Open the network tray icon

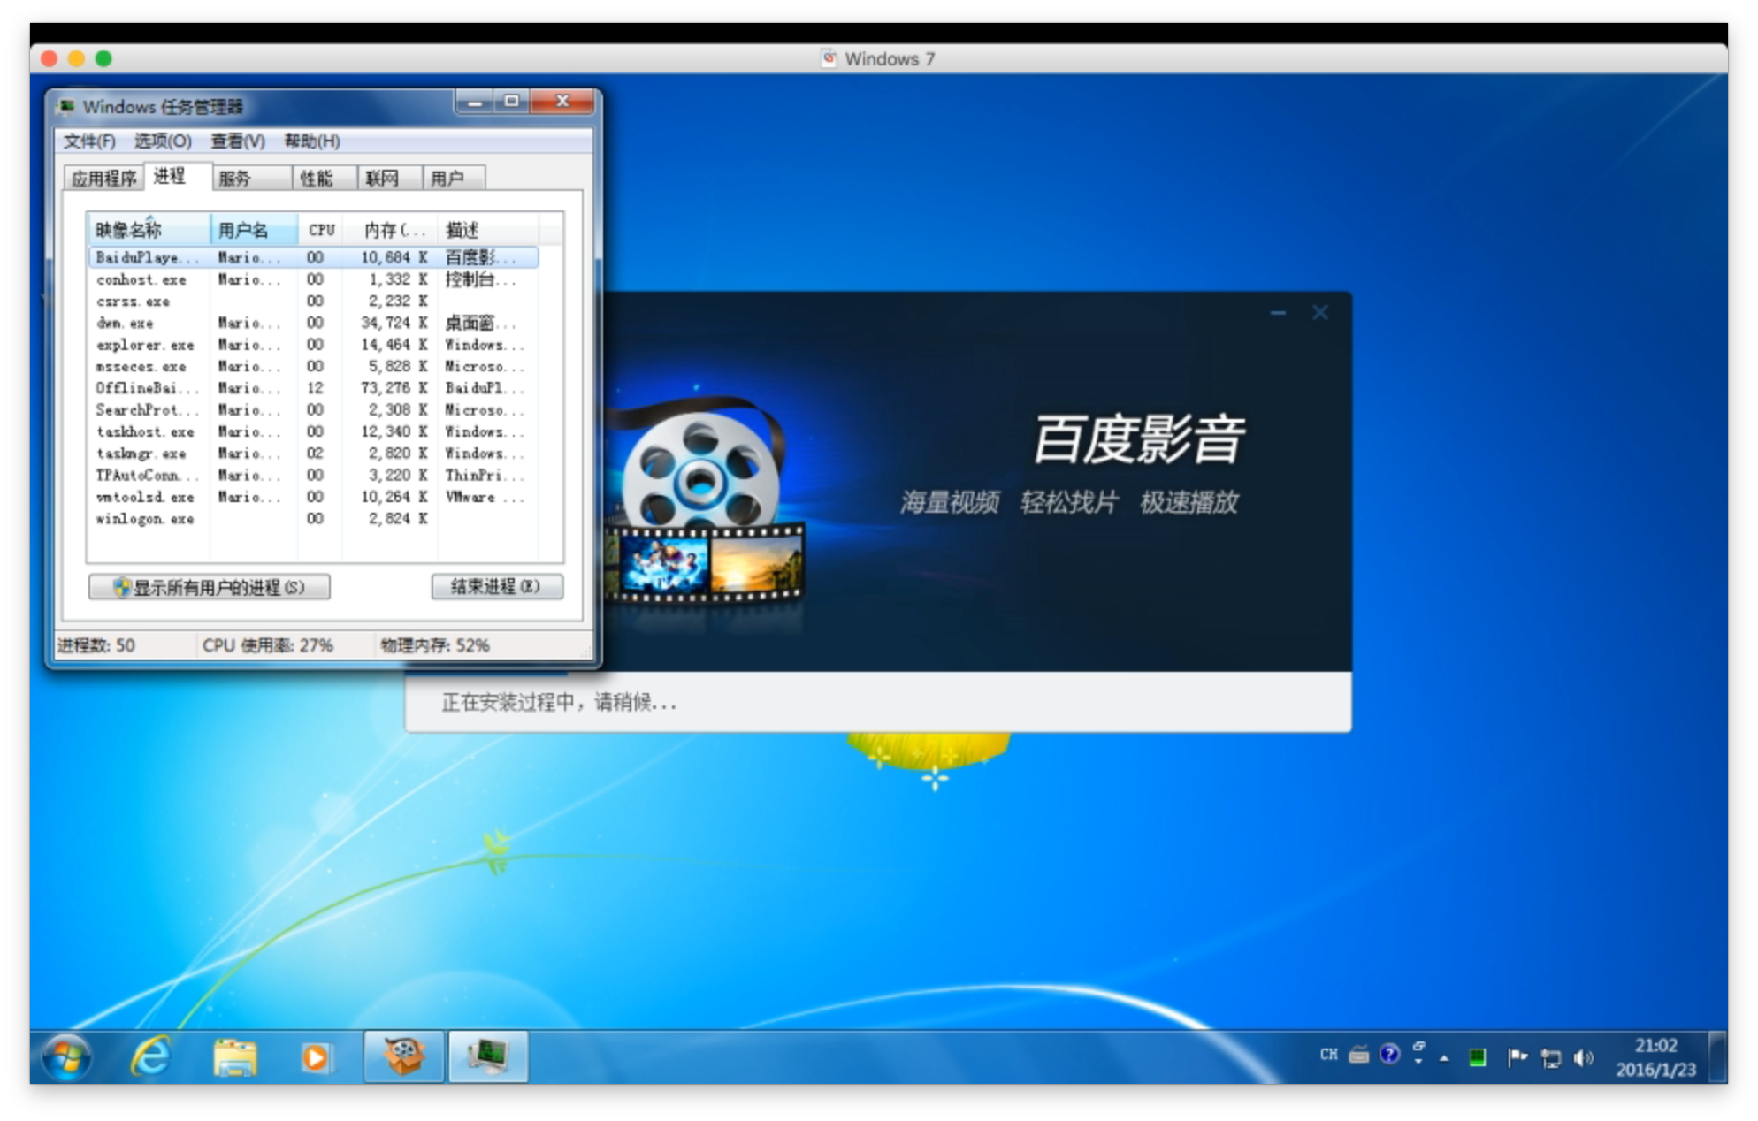[1550, 1058]
